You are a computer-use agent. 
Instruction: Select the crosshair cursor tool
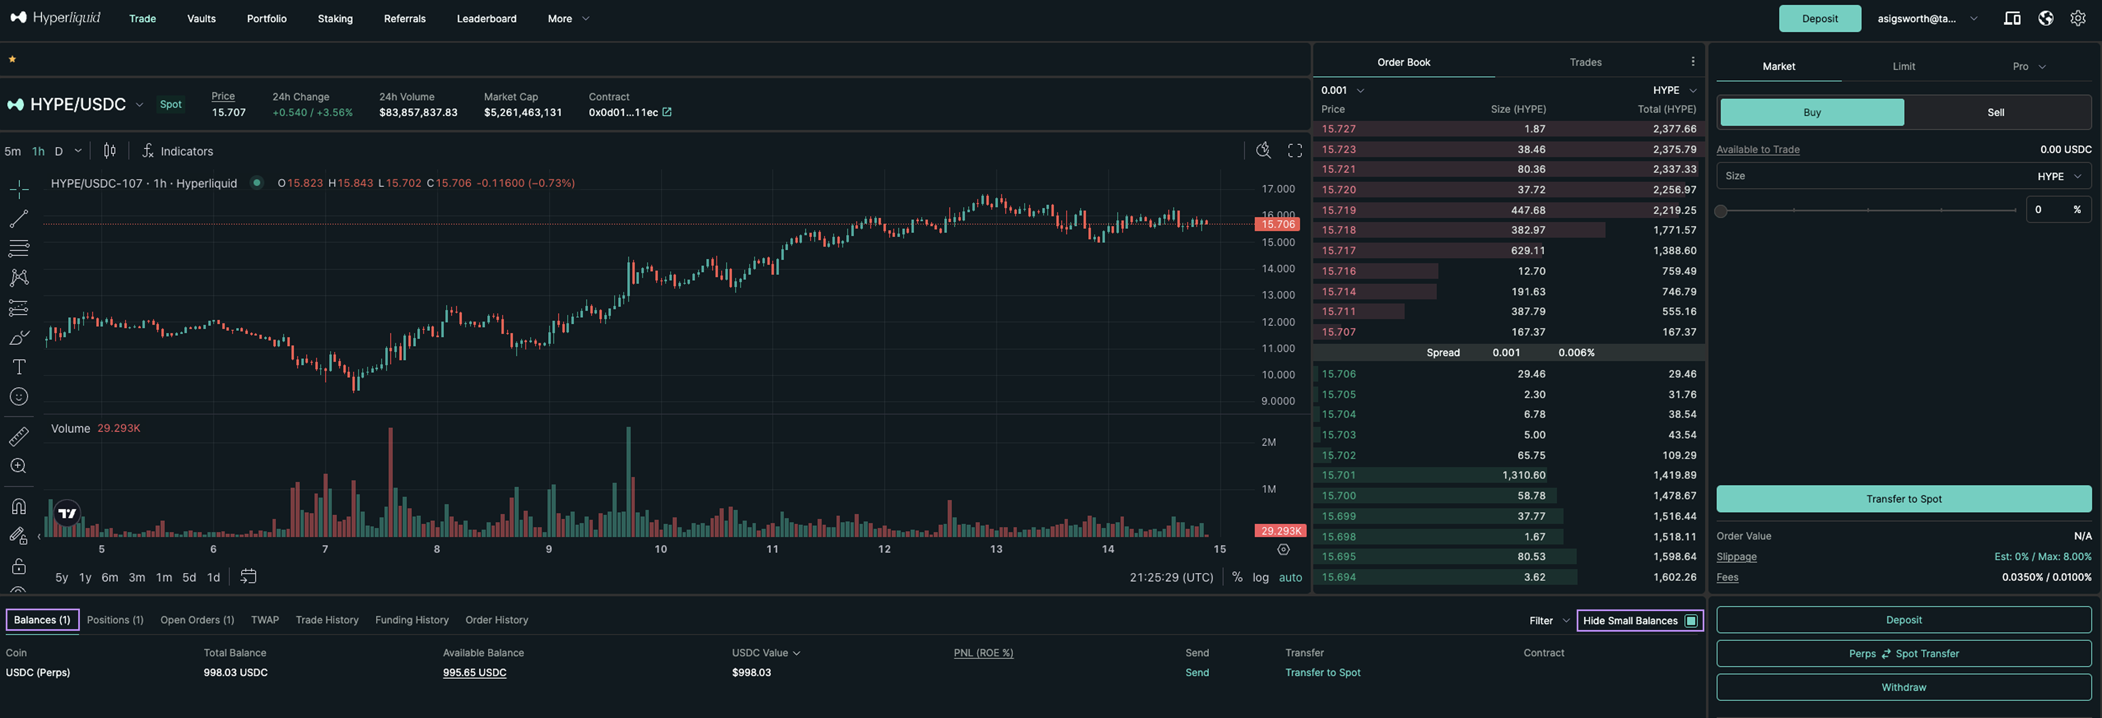(x=19, y=189)
